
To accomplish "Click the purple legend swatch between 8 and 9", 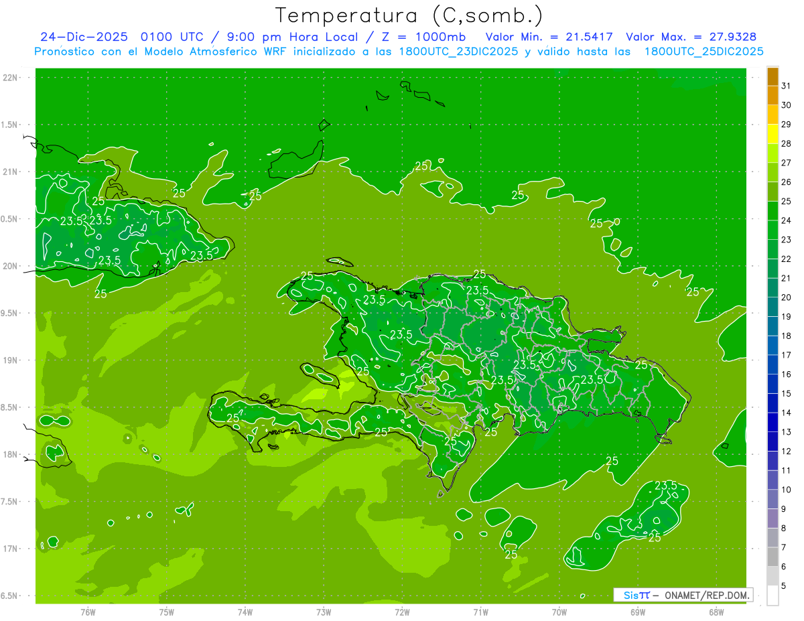I will coord(773,519).
